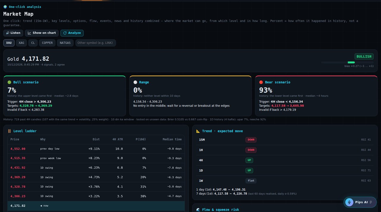
Task: Click the 4,306.23 price in Level ladder
Action: (18, 196)
